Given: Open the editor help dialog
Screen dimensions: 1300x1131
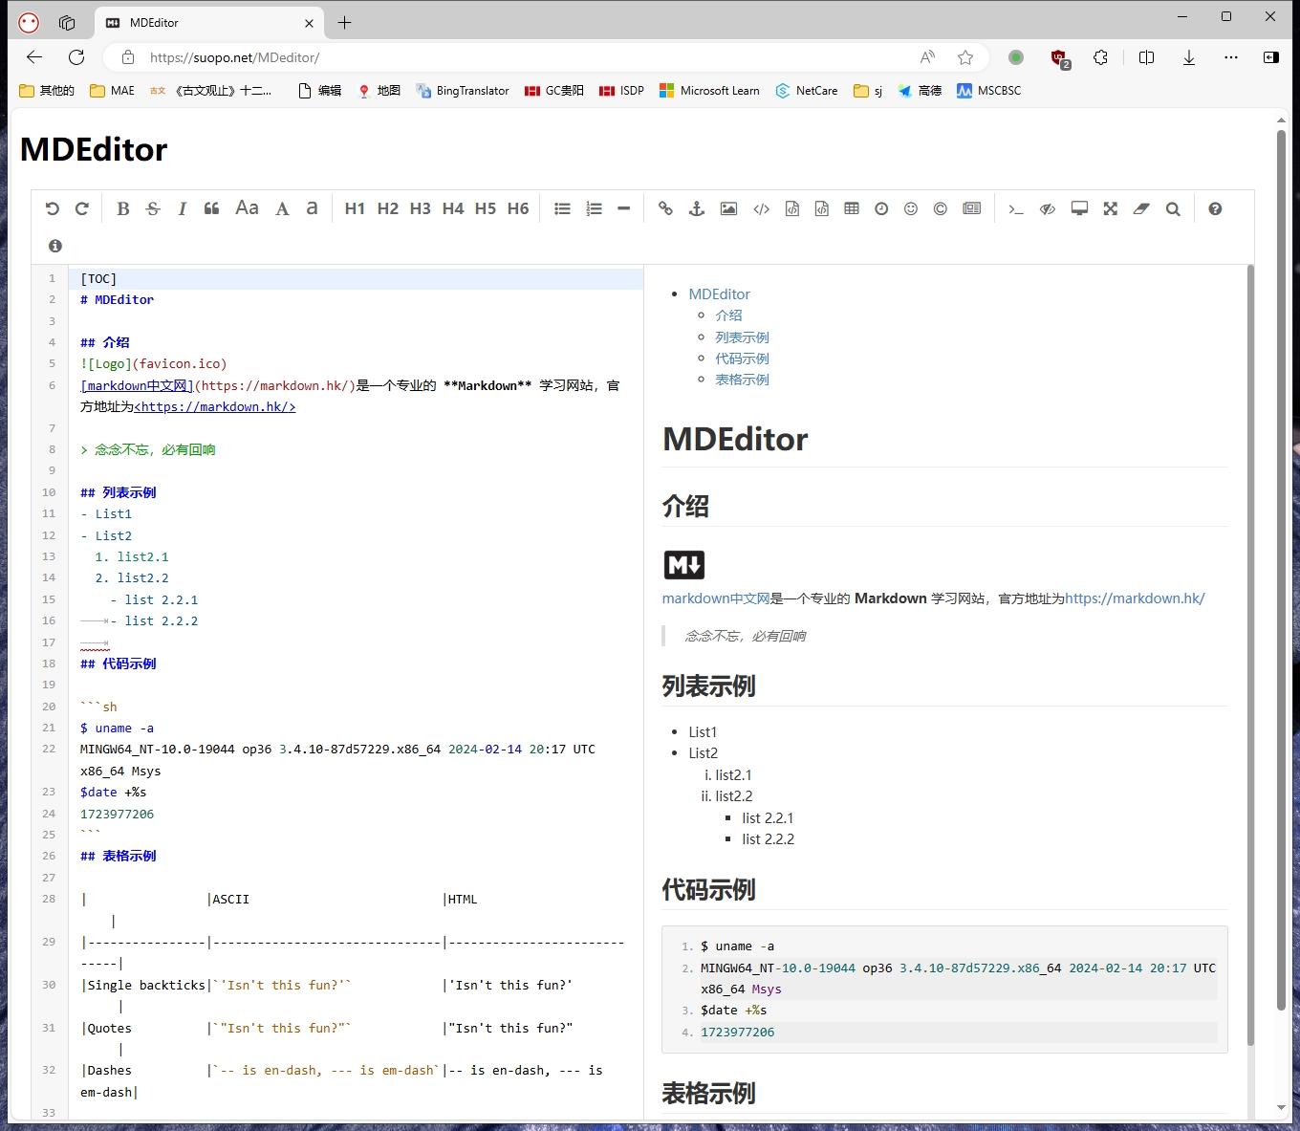Looking at the screenshot, I should coord(1215,208).
